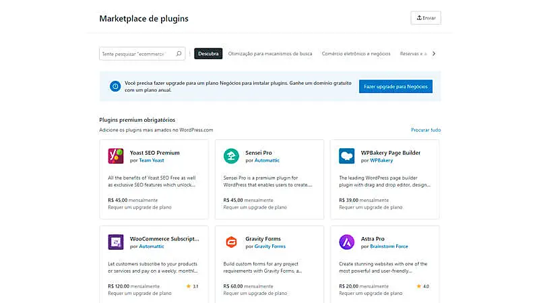Click the Astra Pro plugin icon
Image resolution: width=539 pixels, height=303 pixels.
[x=346, y=242]
